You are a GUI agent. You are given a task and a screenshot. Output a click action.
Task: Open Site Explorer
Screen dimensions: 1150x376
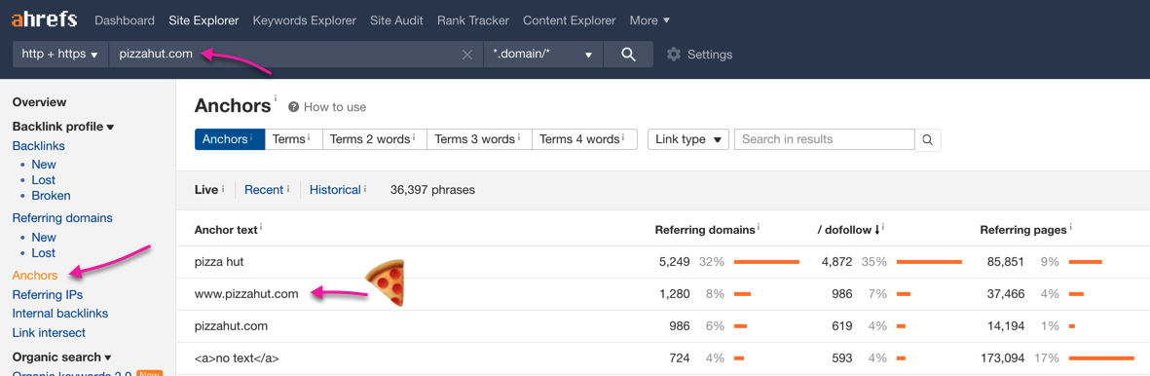pos(204,20)
